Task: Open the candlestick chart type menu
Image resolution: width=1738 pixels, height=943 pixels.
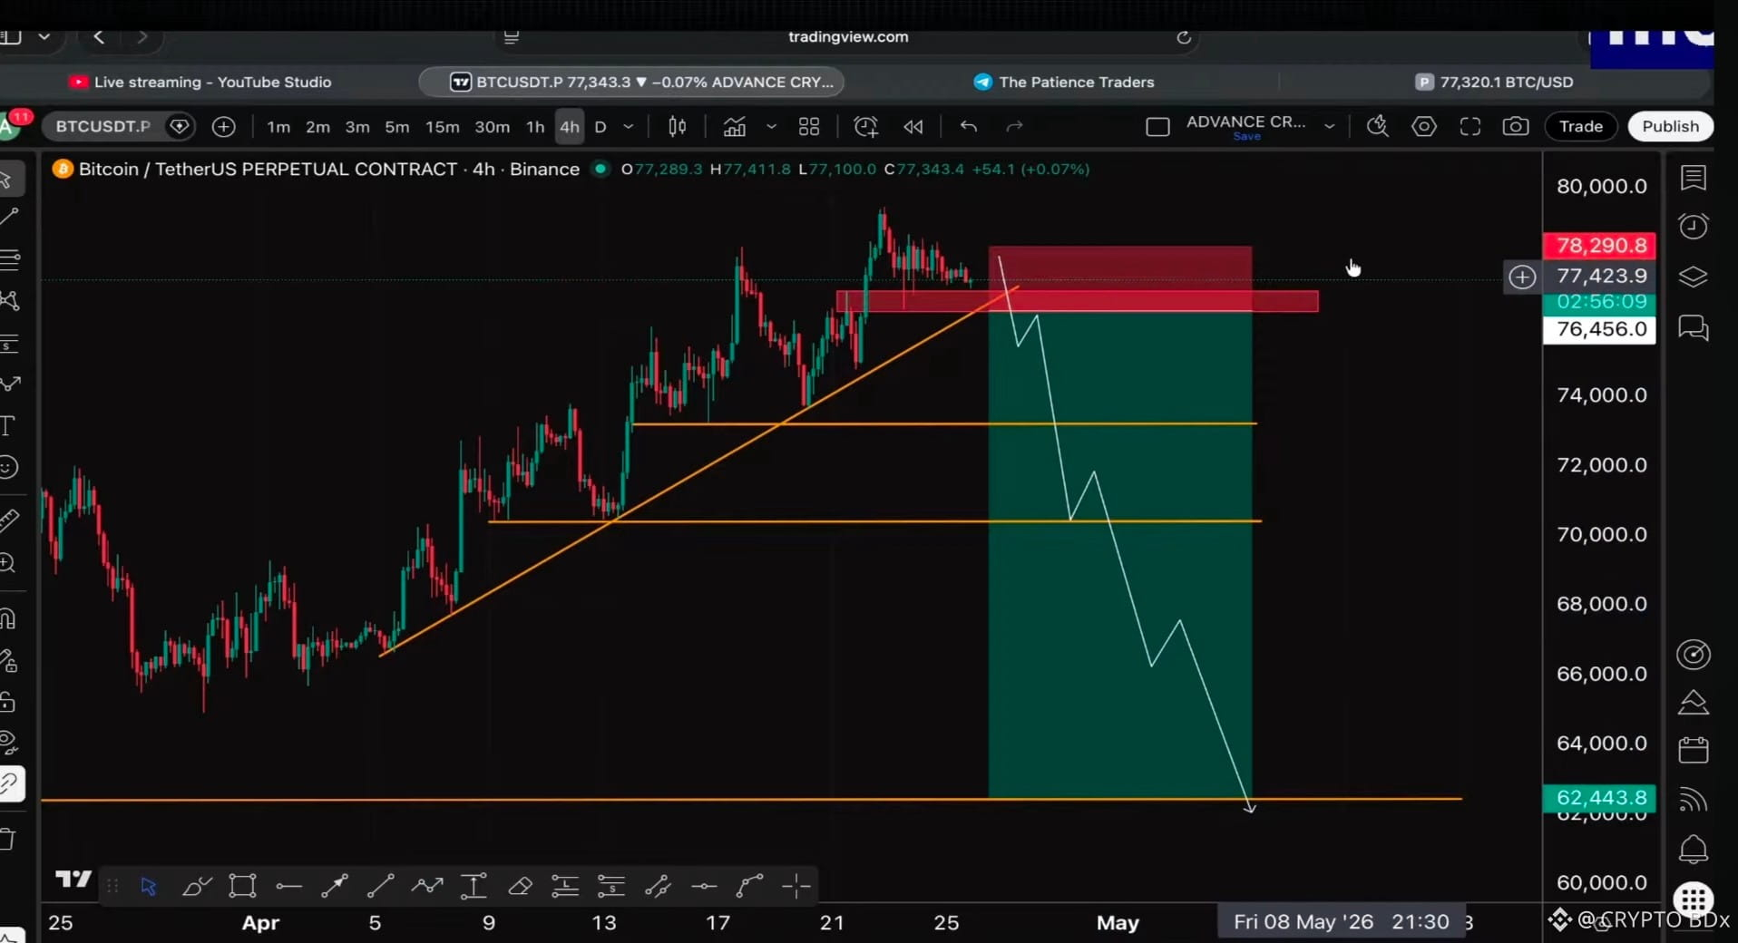Action: (x=678, y=127)
